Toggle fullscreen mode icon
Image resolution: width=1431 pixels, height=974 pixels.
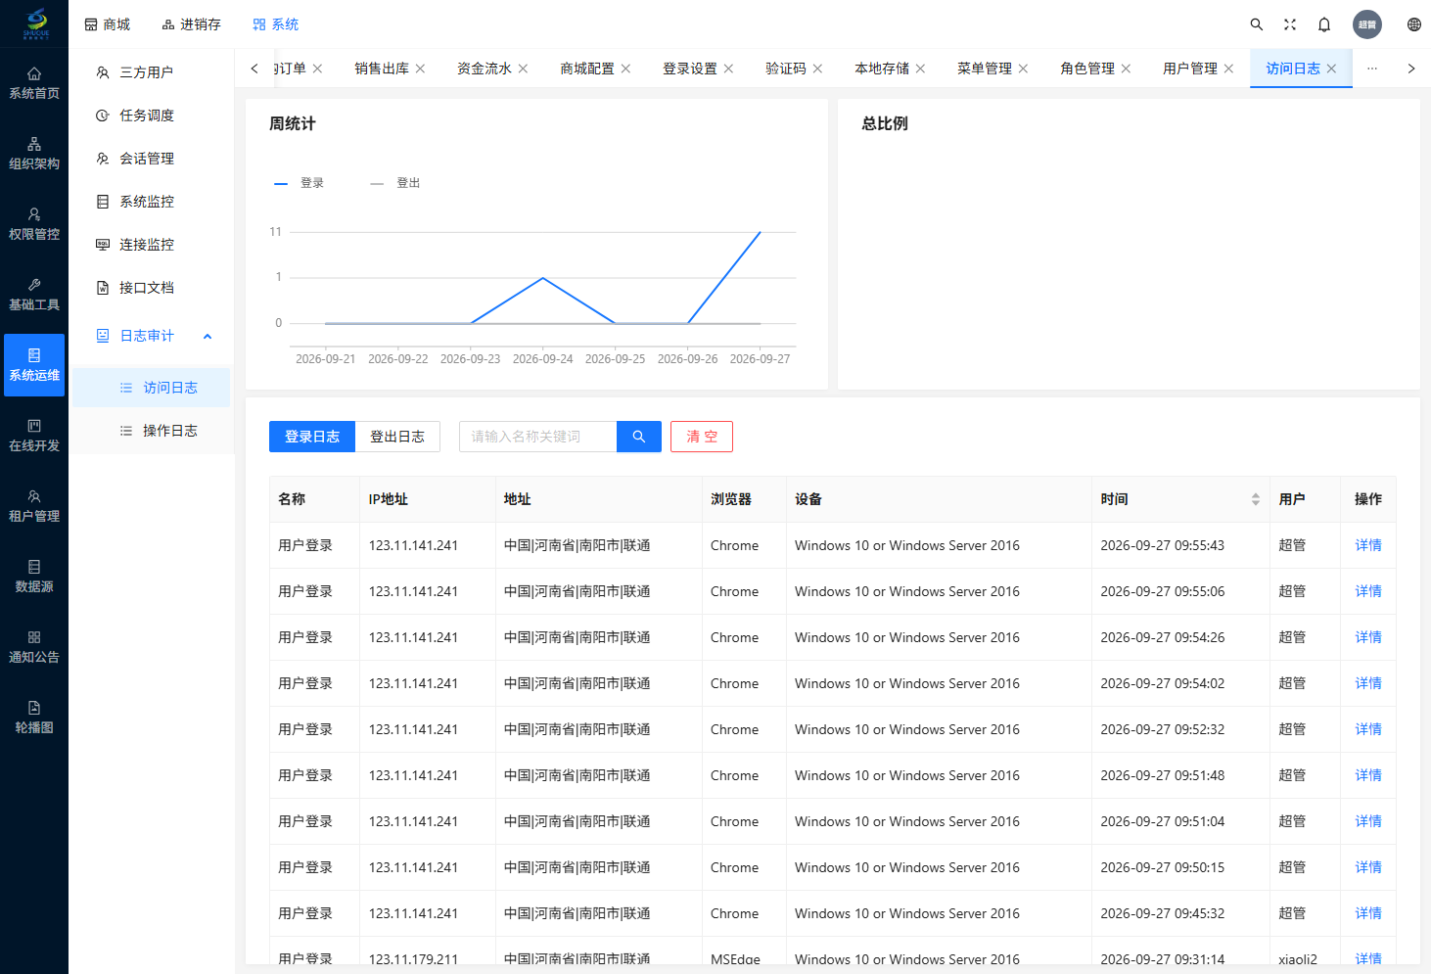(x=1290, y=24)
